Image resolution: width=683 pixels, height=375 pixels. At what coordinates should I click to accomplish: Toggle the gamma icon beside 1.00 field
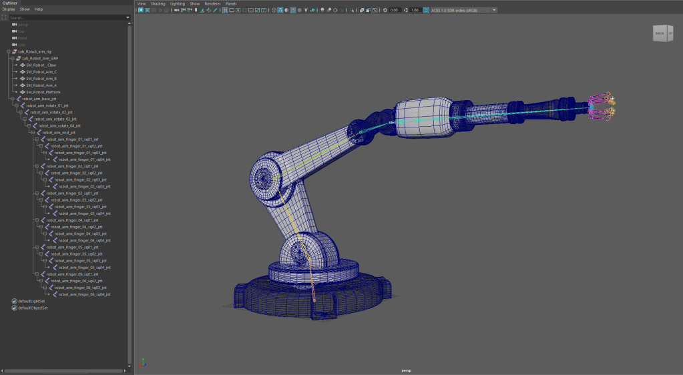tap(405, 10)
